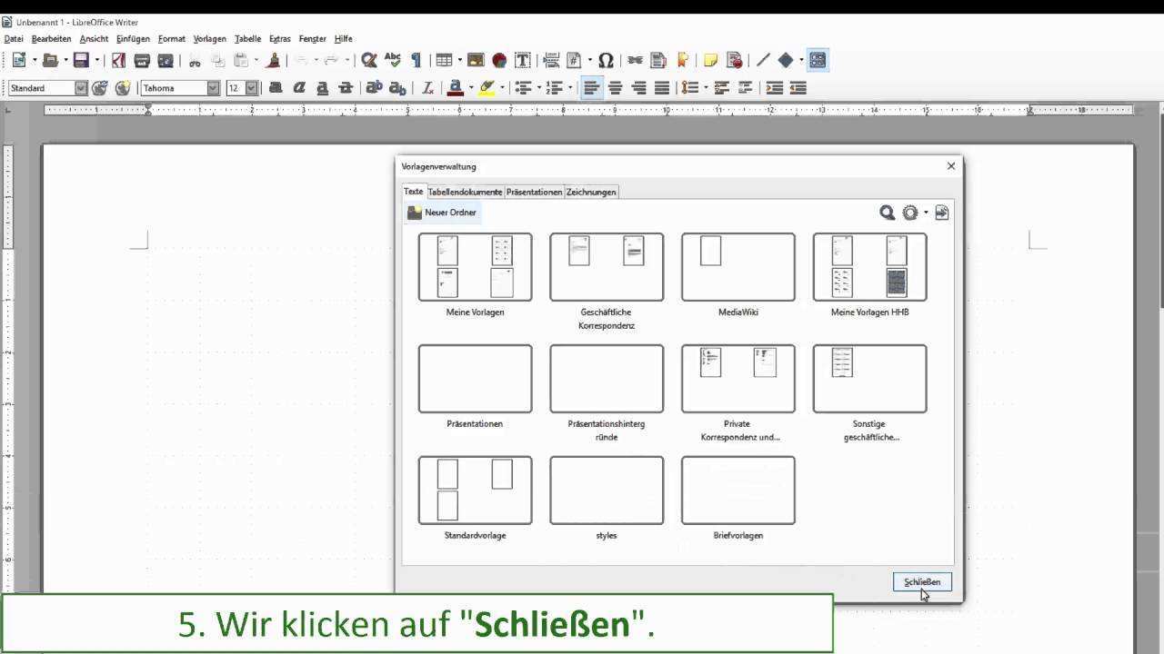Insert a text box from the toolbar

tap(523, 61)
